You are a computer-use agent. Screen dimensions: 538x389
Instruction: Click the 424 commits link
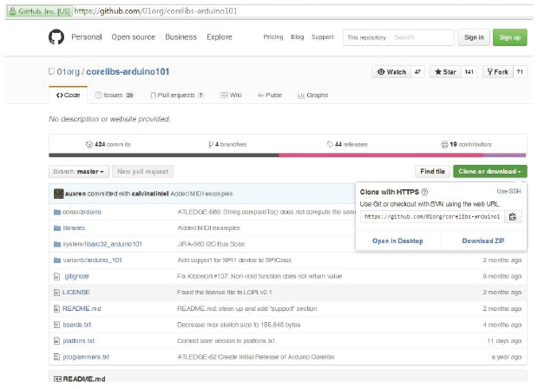108,144
